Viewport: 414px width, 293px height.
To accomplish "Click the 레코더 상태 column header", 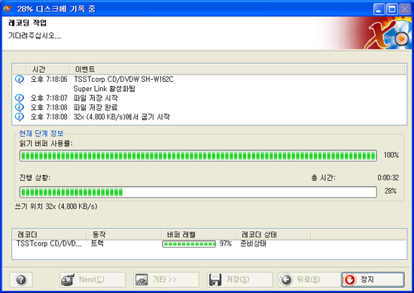I will pyautogui.click(x=273, y=234).
